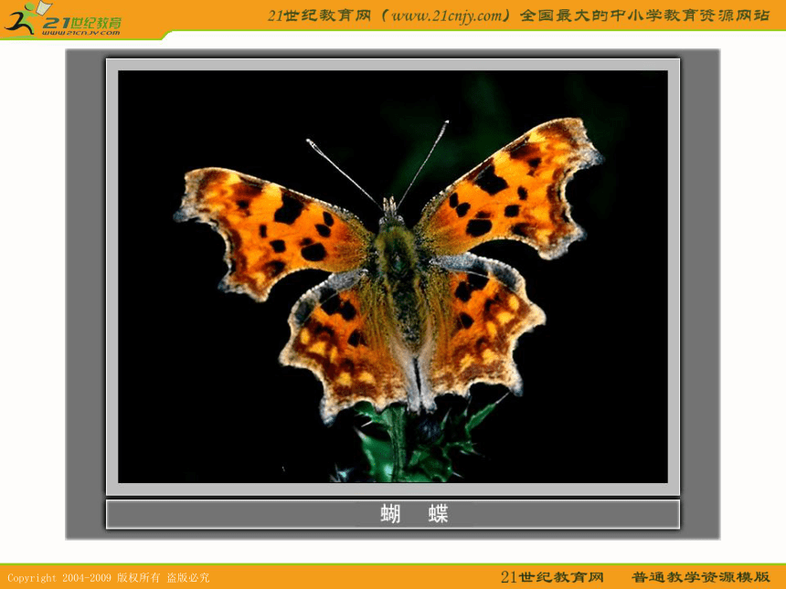
Task: Click the 21世纪教育网 footer label
Action: [552, 577]
